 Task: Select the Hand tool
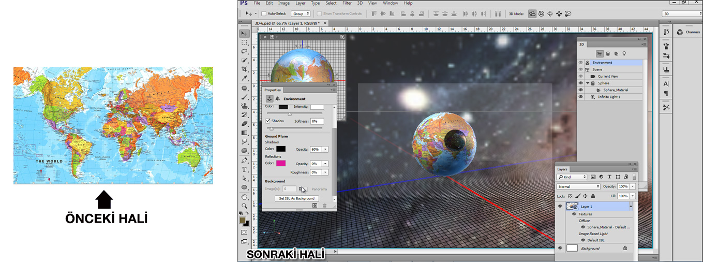coord(245,196)
